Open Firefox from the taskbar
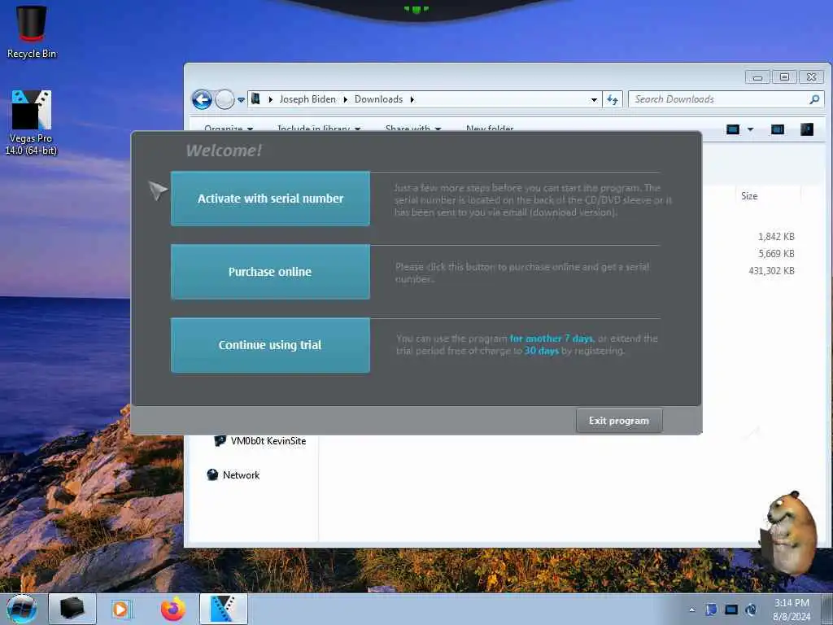The width and height of the screenshot is (833, 625). tap(173, 609)
